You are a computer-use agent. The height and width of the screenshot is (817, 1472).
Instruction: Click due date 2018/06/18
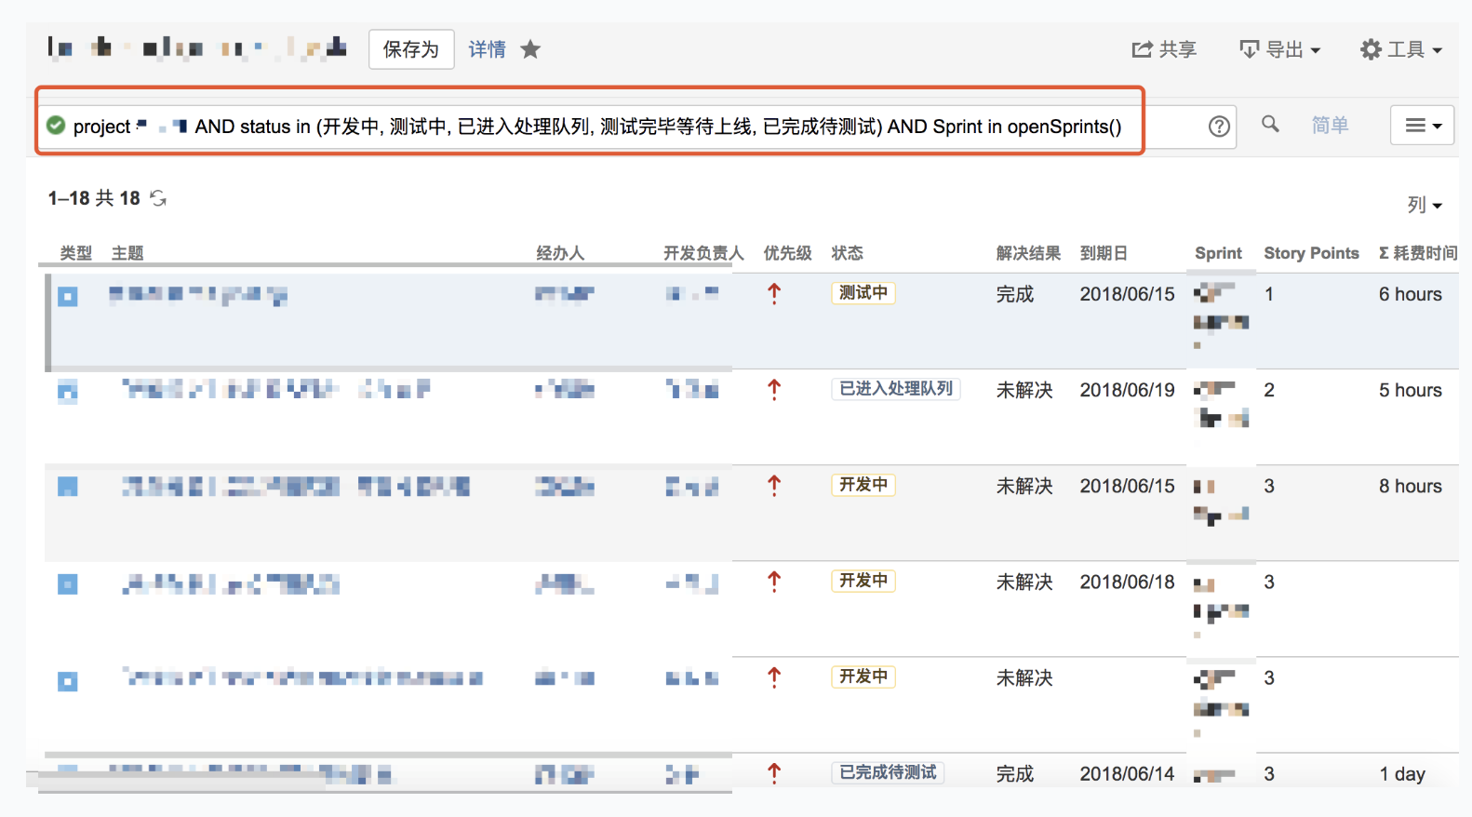1127,582
